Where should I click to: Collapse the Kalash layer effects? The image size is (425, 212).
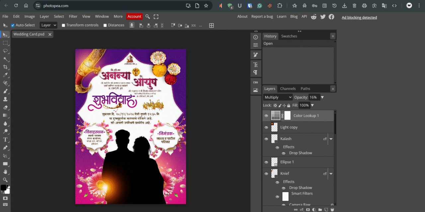(x=331, y=139)
